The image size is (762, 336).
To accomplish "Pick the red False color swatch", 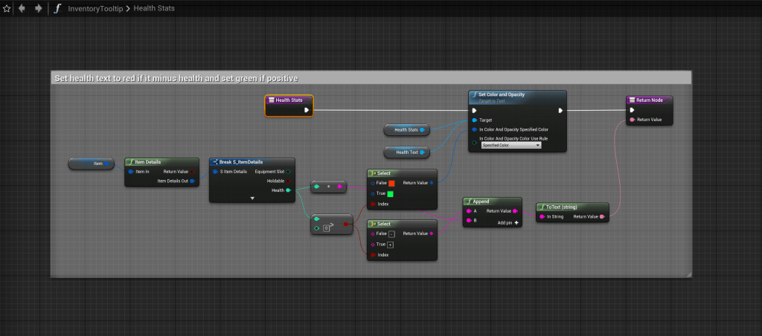I will 391,183.
